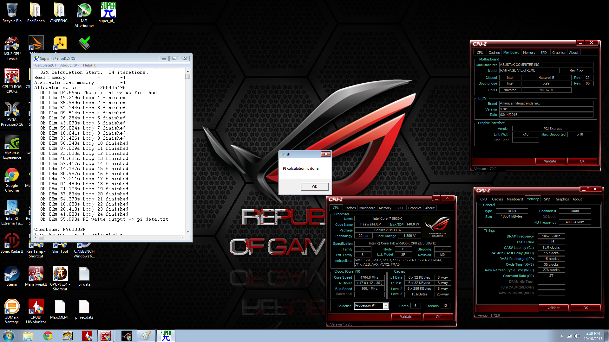Switch to CPU tab in Mainboard CPU-Z window

[480, 53]
